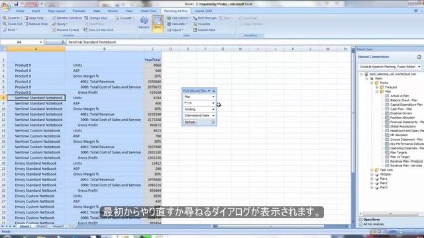
Task: Open Cell Actions in the Data group
Action: tap(178, 18)
